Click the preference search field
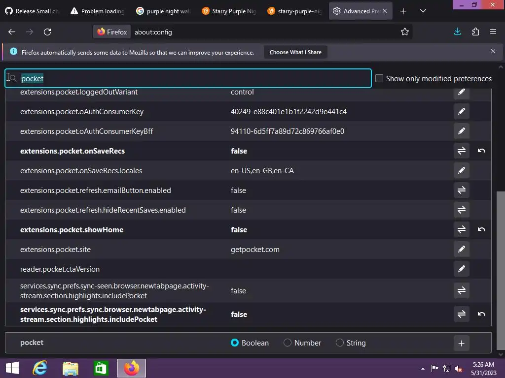 [188, 78]
